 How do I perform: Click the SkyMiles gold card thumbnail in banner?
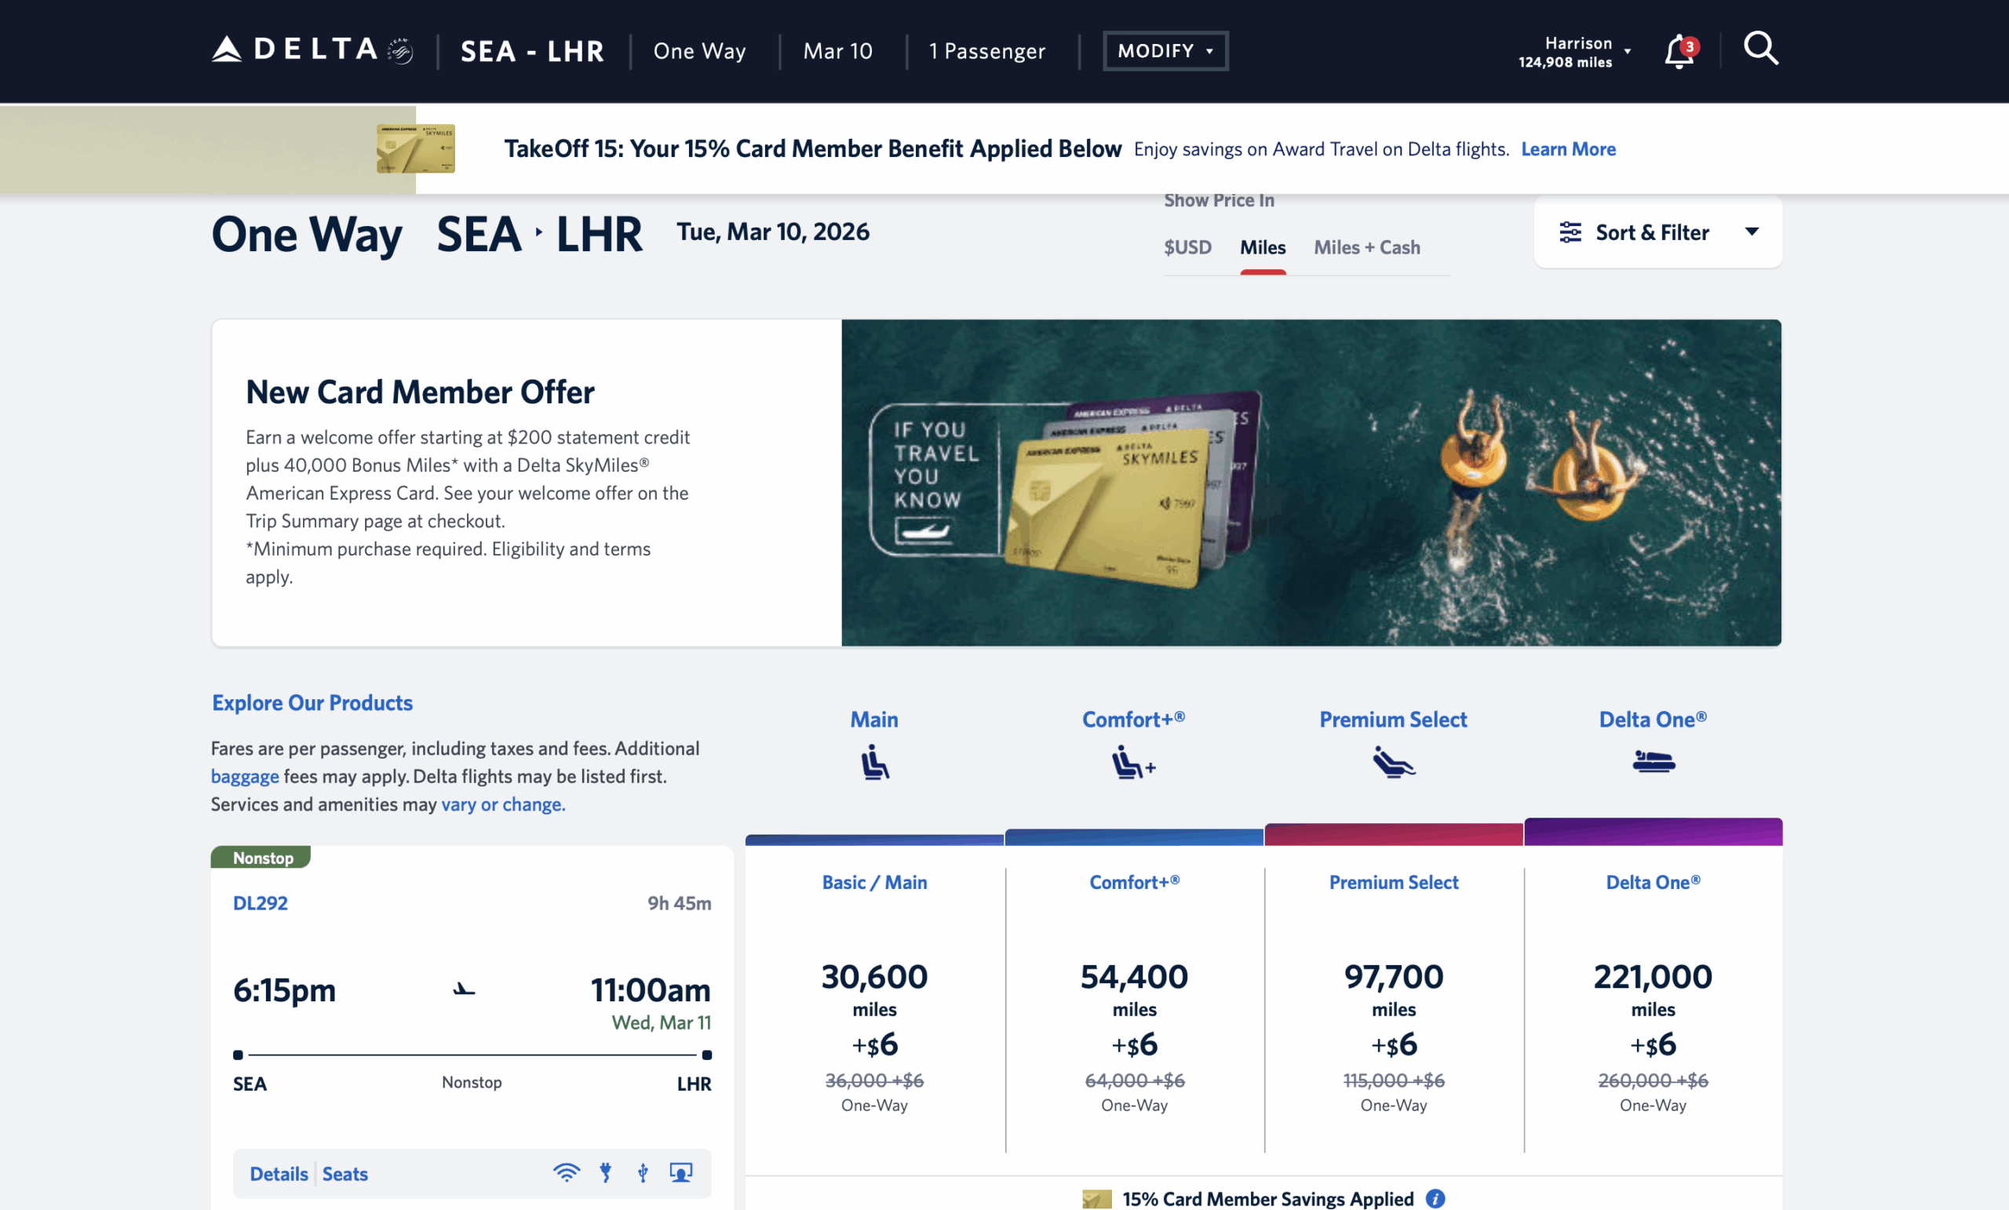tap(416, 148)
